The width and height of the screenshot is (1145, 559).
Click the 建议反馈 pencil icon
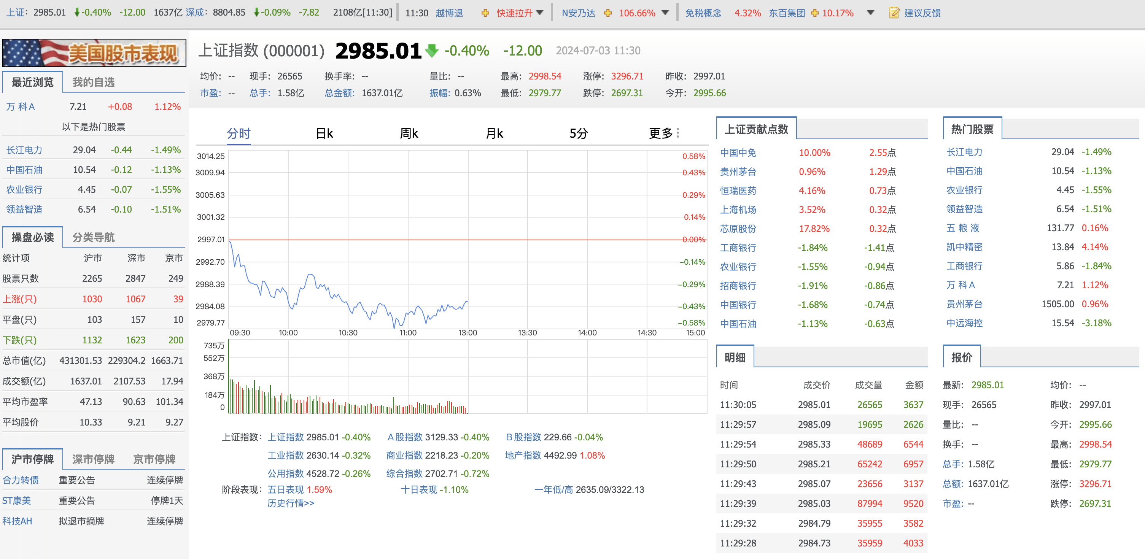tap(895, 13)
